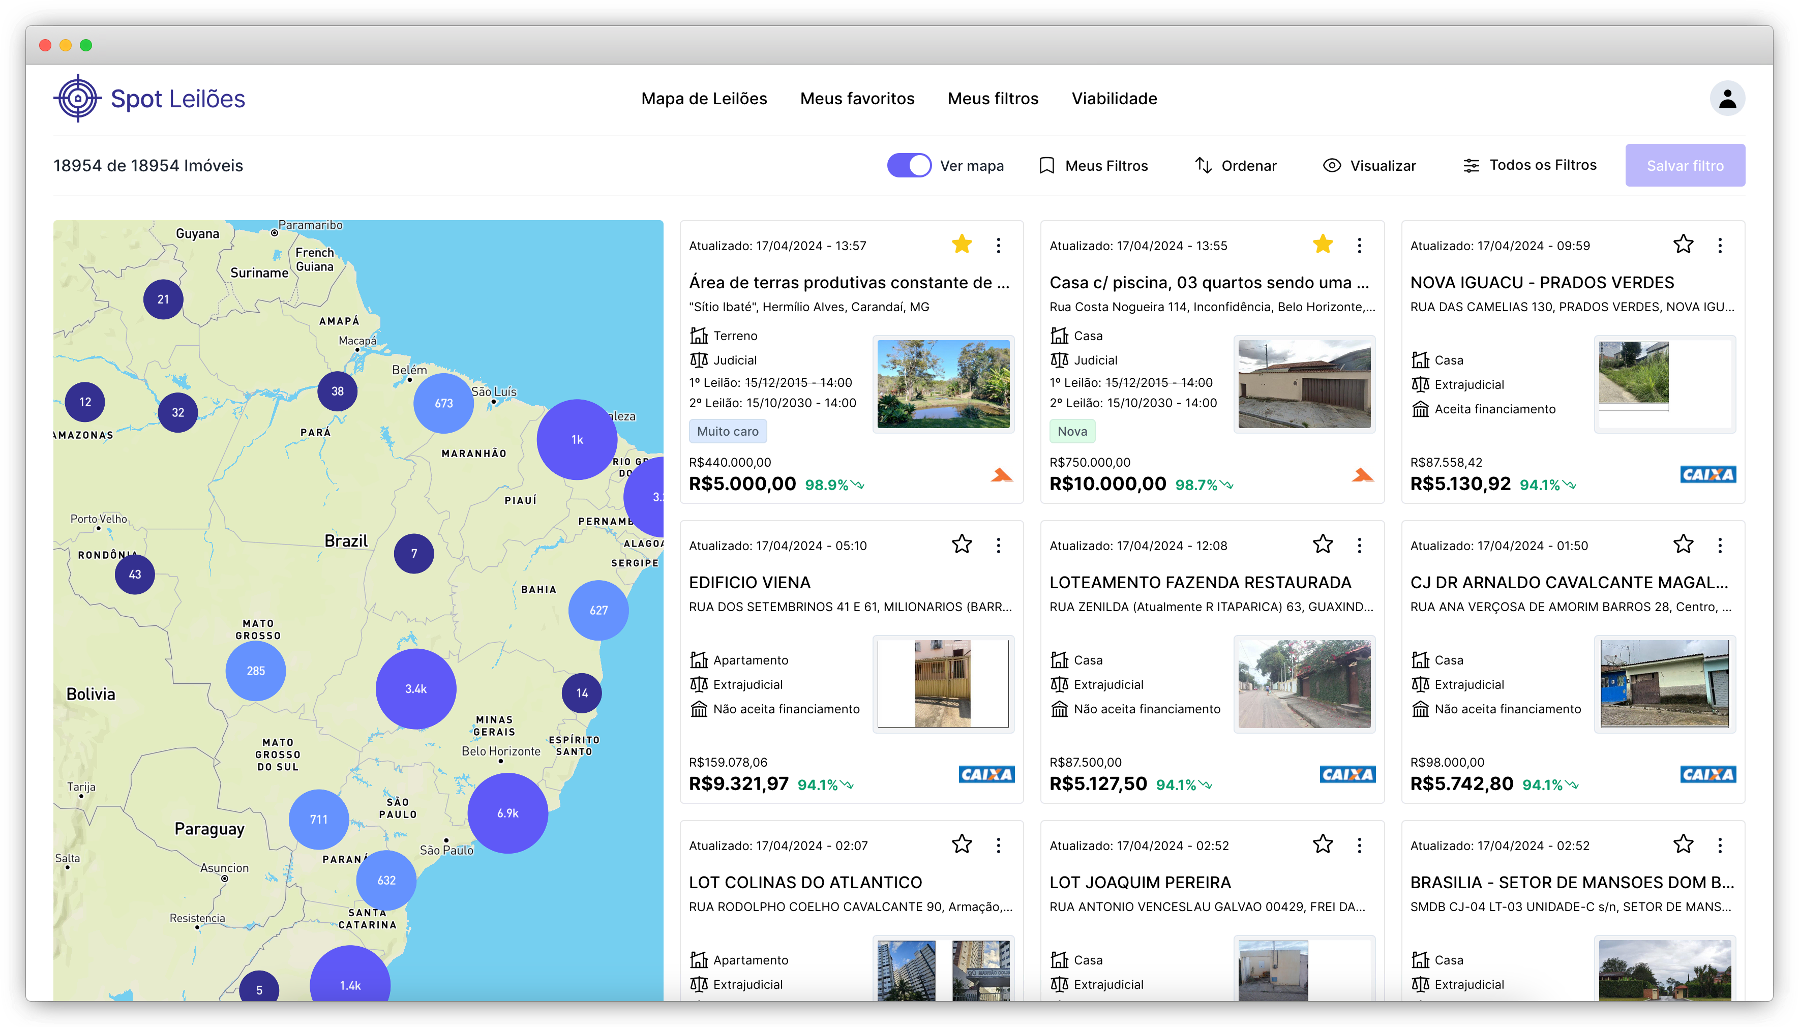Open Todos os Filtros panel

pos(1529,165)
